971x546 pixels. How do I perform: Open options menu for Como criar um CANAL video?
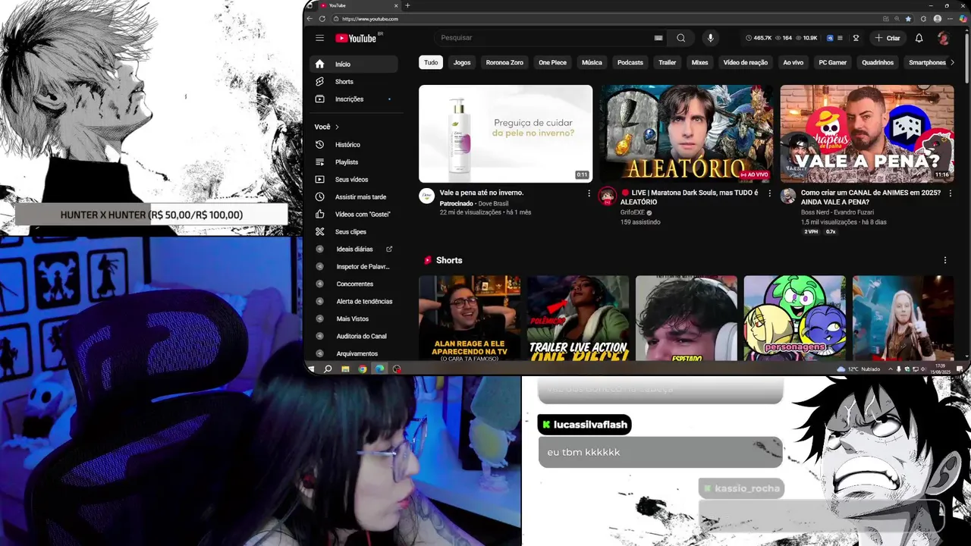point(950,193)
